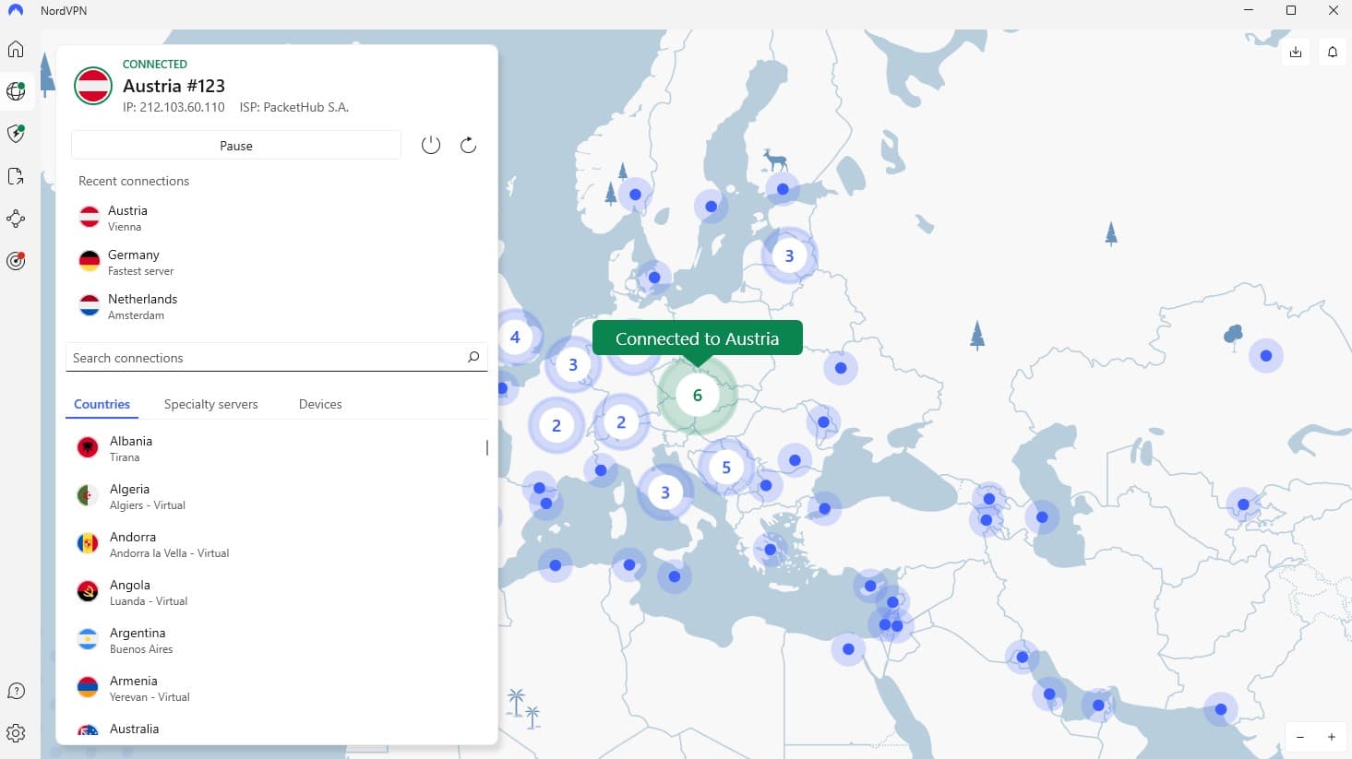Zoom out the map with minus

(x=1300, y=737)
